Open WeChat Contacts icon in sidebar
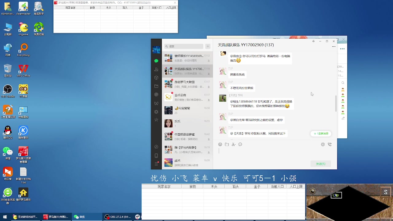Viewport: 393px width, 221px height. (x=156, y=69)
